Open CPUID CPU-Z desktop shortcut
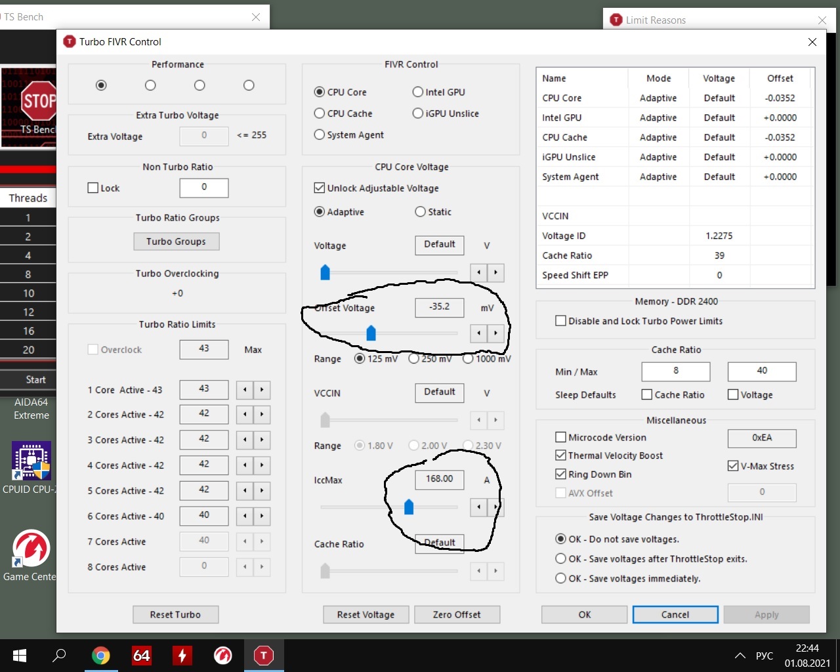 click(31, 467)
